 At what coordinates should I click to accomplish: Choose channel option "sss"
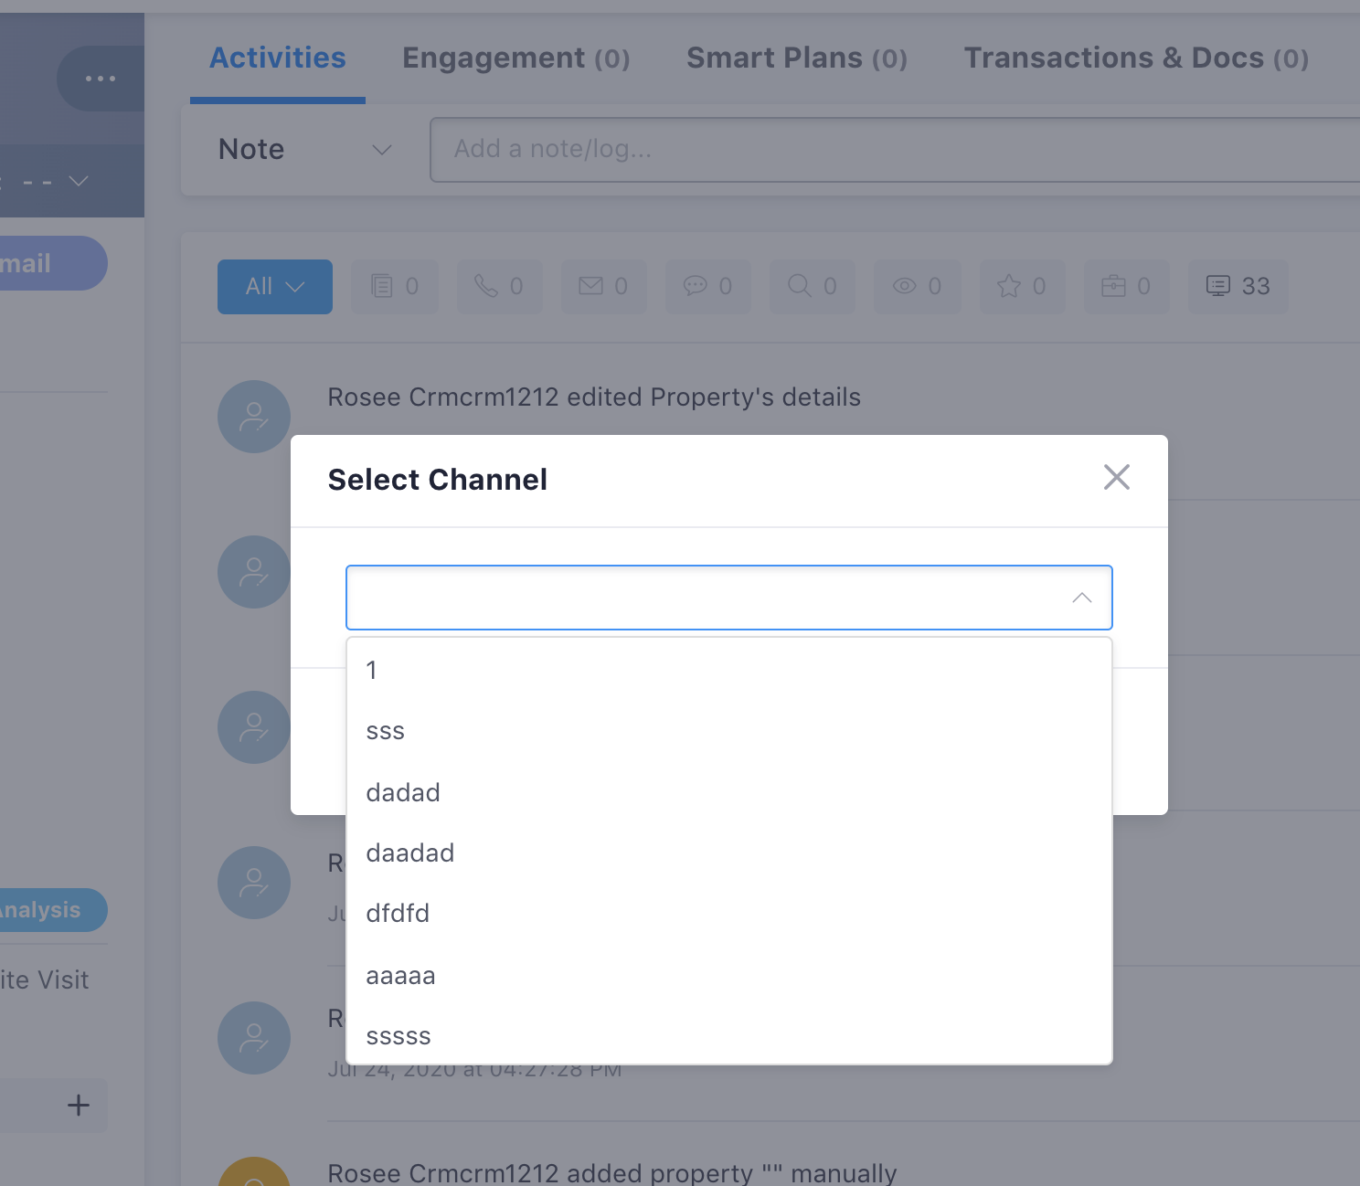click(385, 731)
